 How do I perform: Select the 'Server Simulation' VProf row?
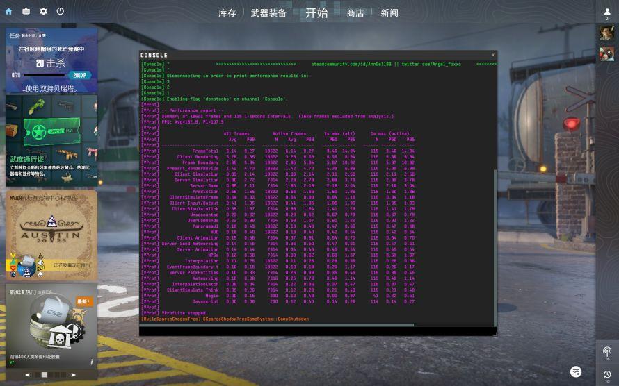[x=278, y=180]
